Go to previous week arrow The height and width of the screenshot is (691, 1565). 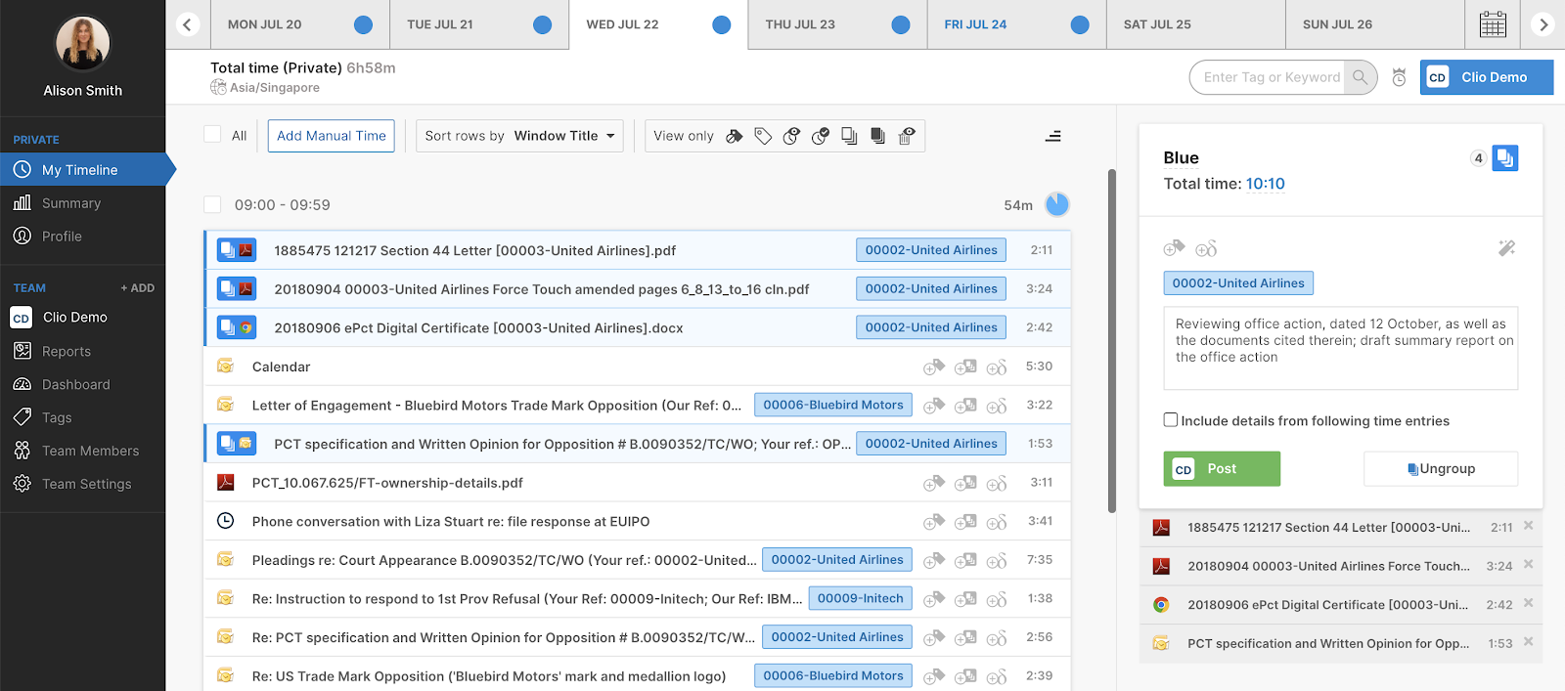pos(188,24)
